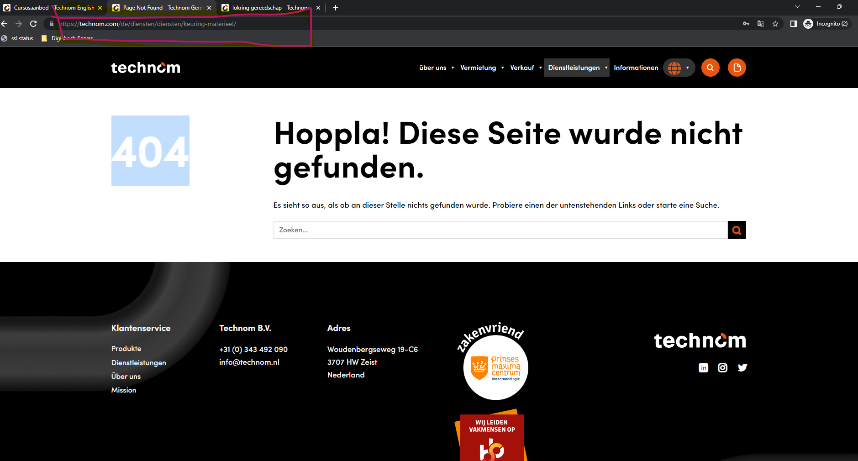Screen dimensions: 858x461
Task: Click the browser address bar URL
Action: 148,24
